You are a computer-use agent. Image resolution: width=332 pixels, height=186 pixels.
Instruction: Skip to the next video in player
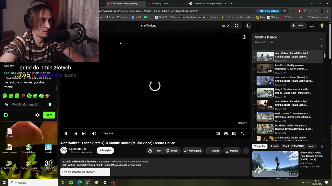(x=84, y=134)
